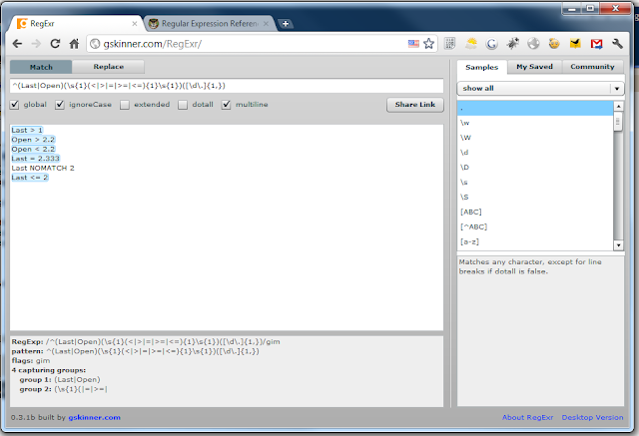Open the gskinner.com footer link
The image size is (639, 436).
point(94,417)
